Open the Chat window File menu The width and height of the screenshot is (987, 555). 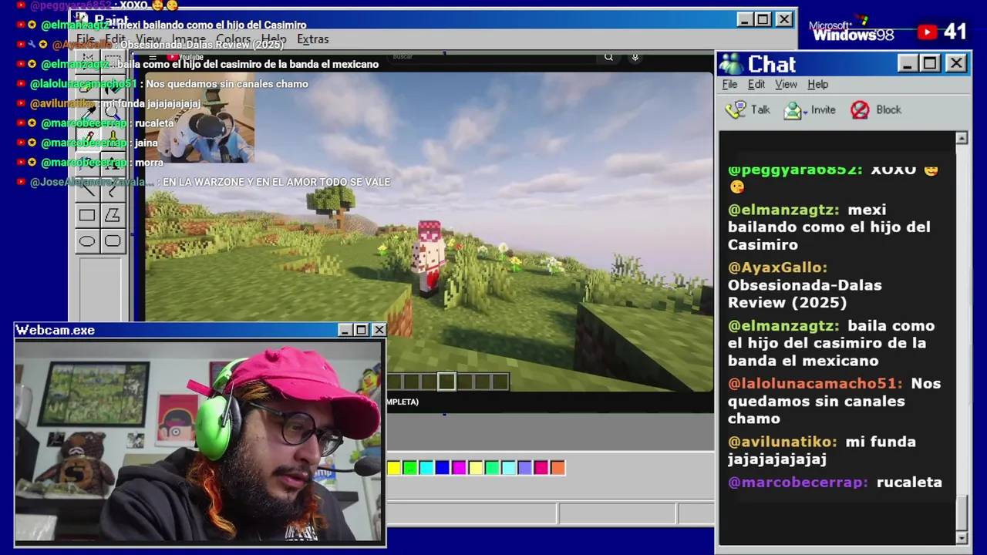729,85
